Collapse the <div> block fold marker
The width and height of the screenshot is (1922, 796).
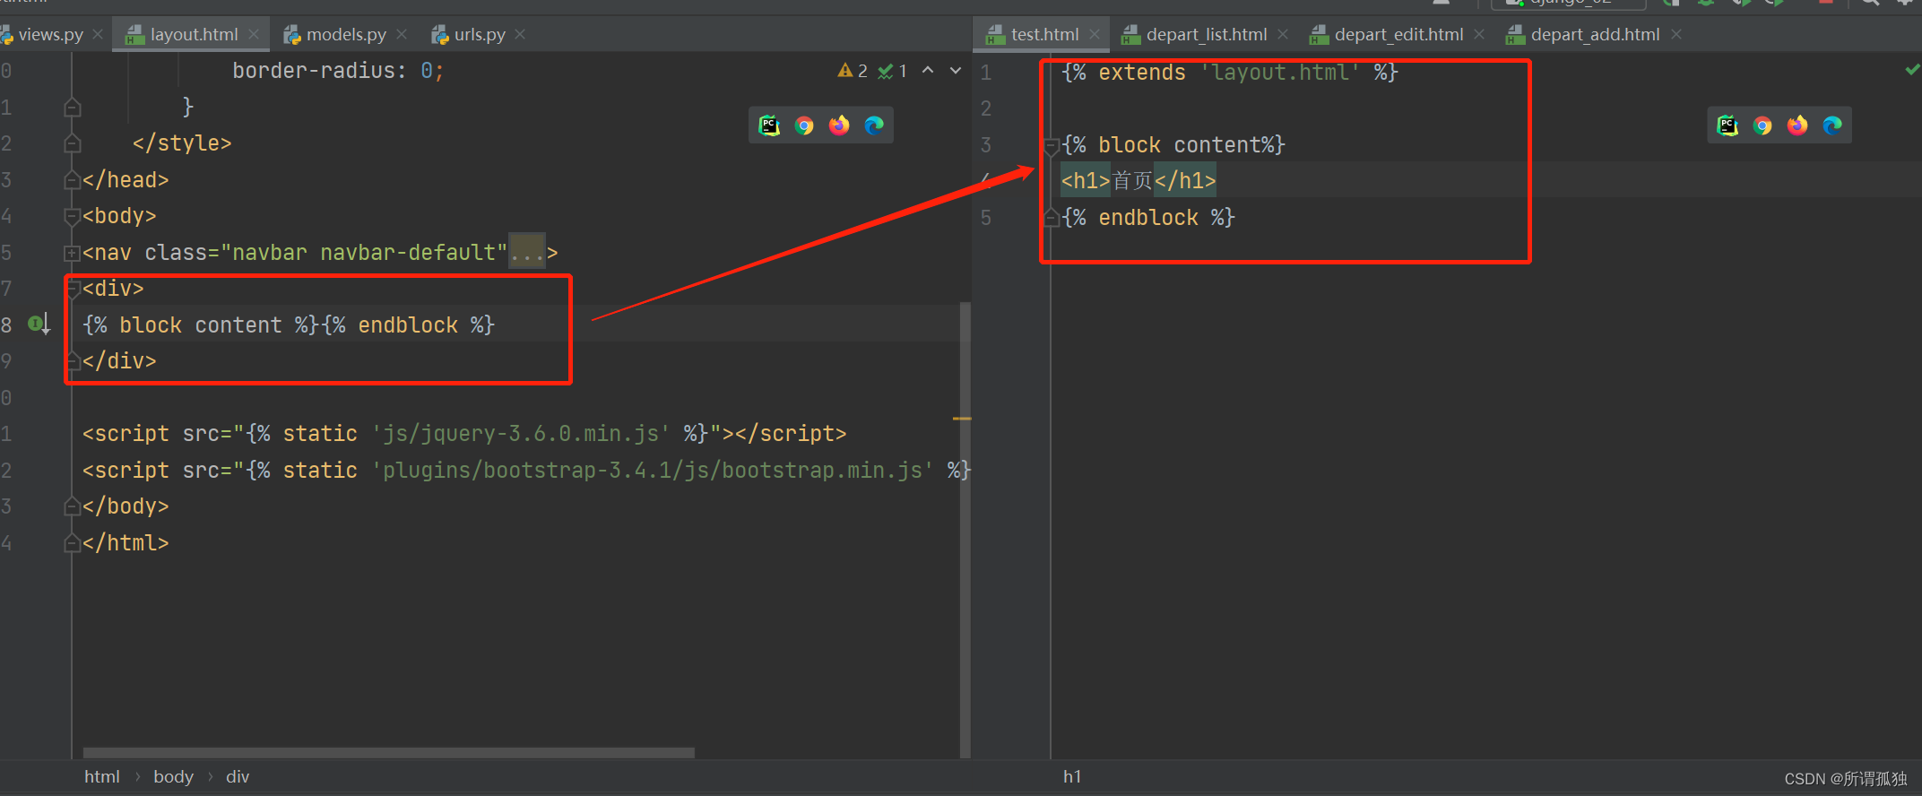pos(73,289)
